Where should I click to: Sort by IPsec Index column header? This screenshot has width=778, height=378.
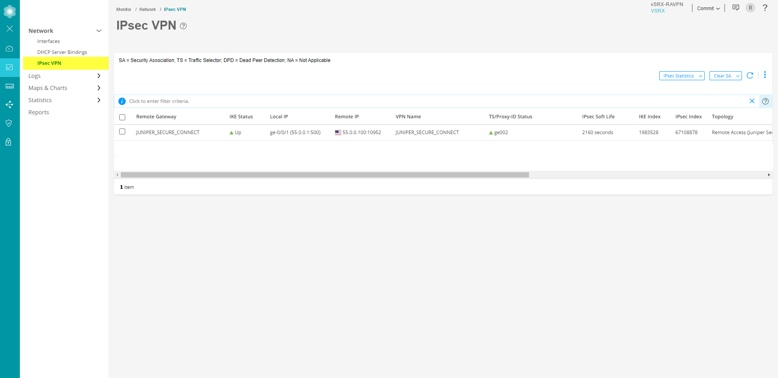pos(688,117)
